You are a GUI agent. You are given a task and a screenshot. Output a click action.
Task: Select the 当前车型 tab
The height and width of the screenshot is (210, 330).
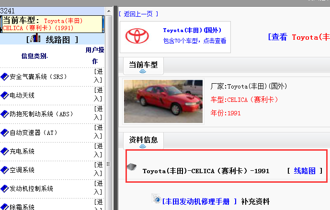pos(143,66)
